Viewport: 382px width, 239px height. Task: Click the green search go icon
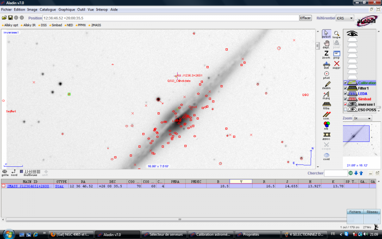pyautogui.click(x=350, y=173)
